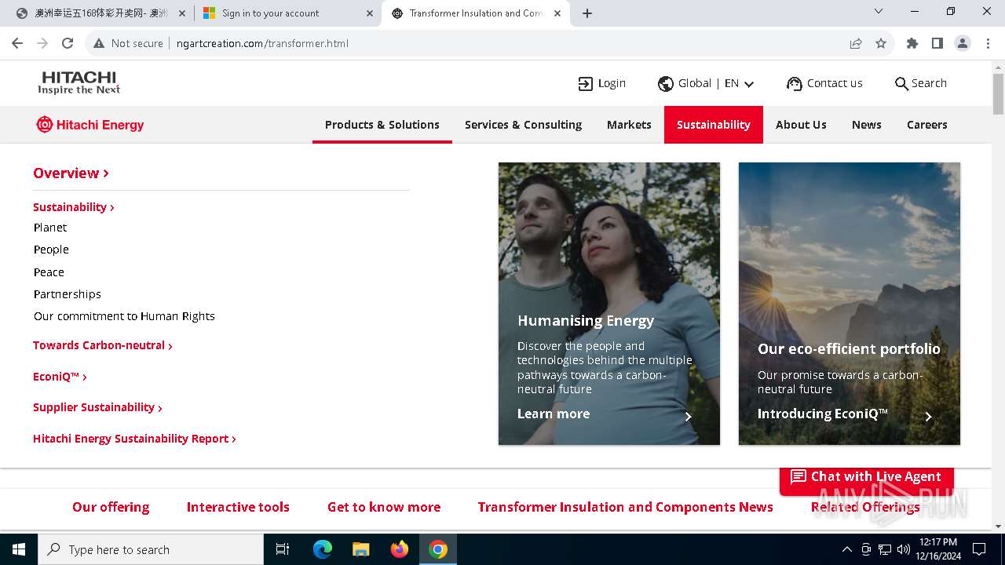The image size is (1005, 565).
Task: Select the Sustainability menu item
Action: pyautogui.click(x=714, y=125)
